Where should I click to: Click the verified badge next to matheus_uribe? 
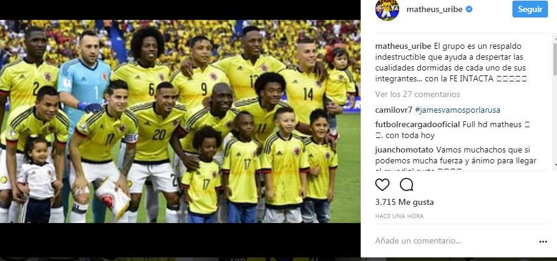pos(469,10)
